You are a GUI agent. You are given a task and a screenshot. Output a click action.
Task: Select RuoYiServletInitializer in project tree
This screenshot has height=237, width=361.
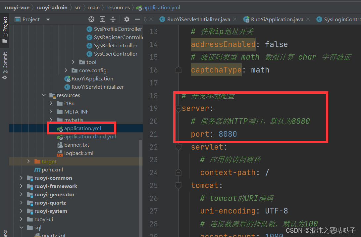pyautogui.click(x=98, y=87)
